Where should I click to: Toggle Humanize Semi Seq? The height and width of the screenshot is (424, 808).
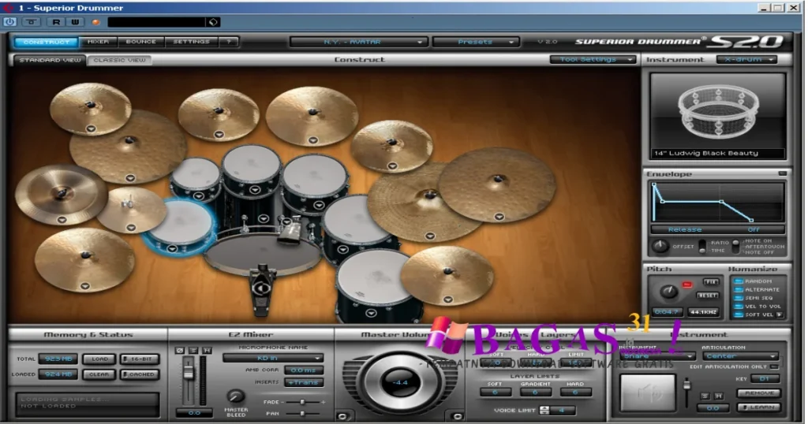(x=739, y=298)
